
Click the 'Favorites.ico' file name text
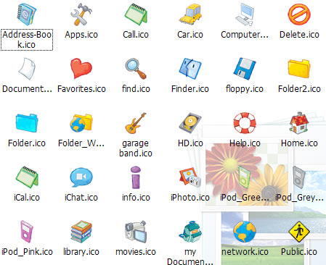tap(81, 89)
